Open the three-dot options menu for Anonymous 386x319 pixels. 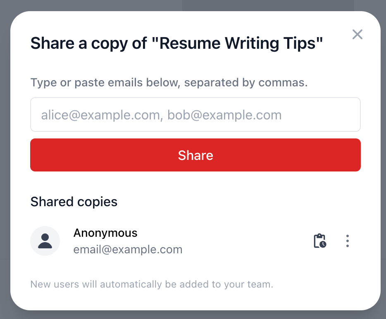347,241
